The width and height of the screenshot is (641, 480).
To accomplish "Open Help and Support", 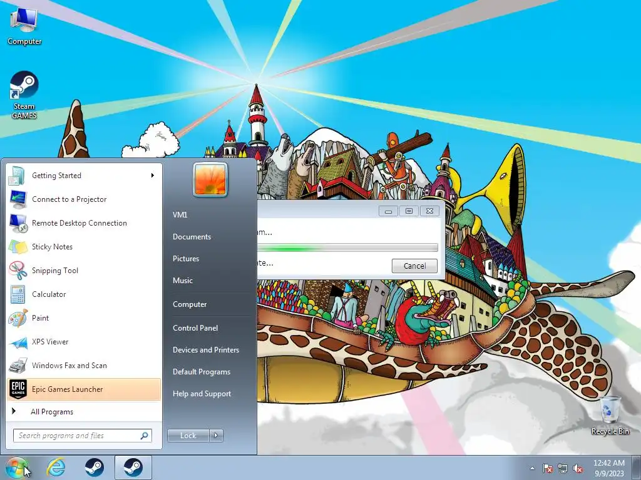I will pyautogui.click(x=202, y=394).
